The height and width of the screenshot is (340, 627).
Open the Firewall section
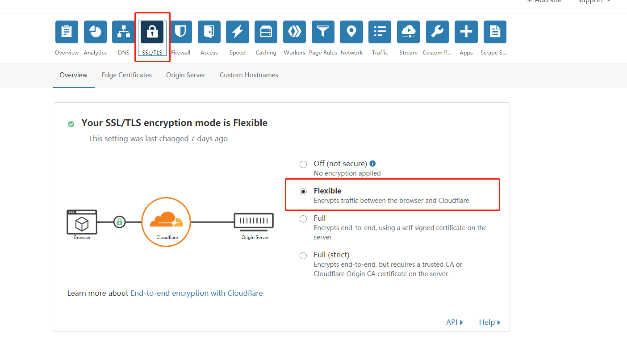point(180,32)
